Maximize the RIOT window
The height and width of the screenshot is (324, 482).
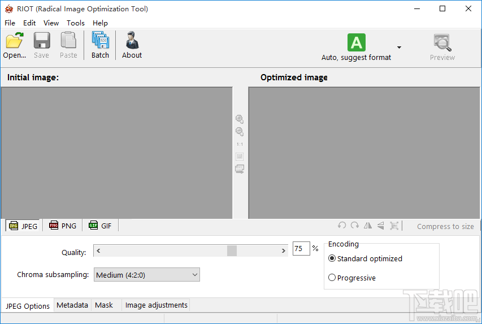click(442, 8)
